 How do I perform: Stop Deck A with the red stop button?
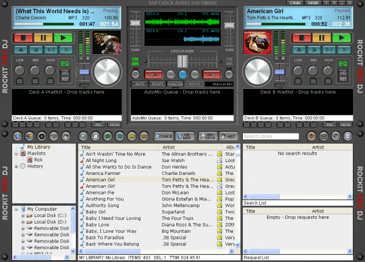click(x=23, y=38)
